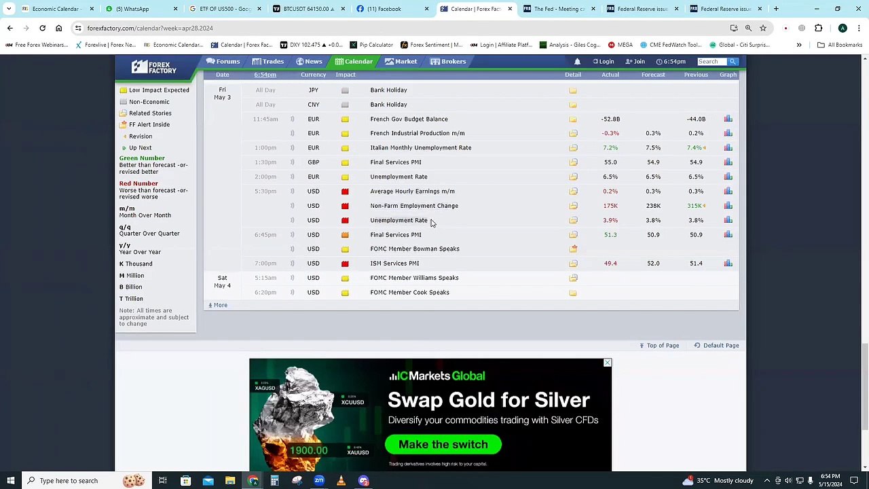This screenshot has height=489, width=869.
Task: Click the Make the switch ad button
Action: pyautogui.click(x=443, y=445)
